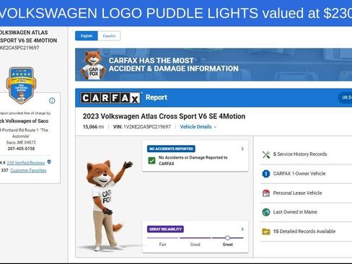This screenshot has width=352, height=264.
Task: Switch report language to English
Action: (x=87, y=36)
